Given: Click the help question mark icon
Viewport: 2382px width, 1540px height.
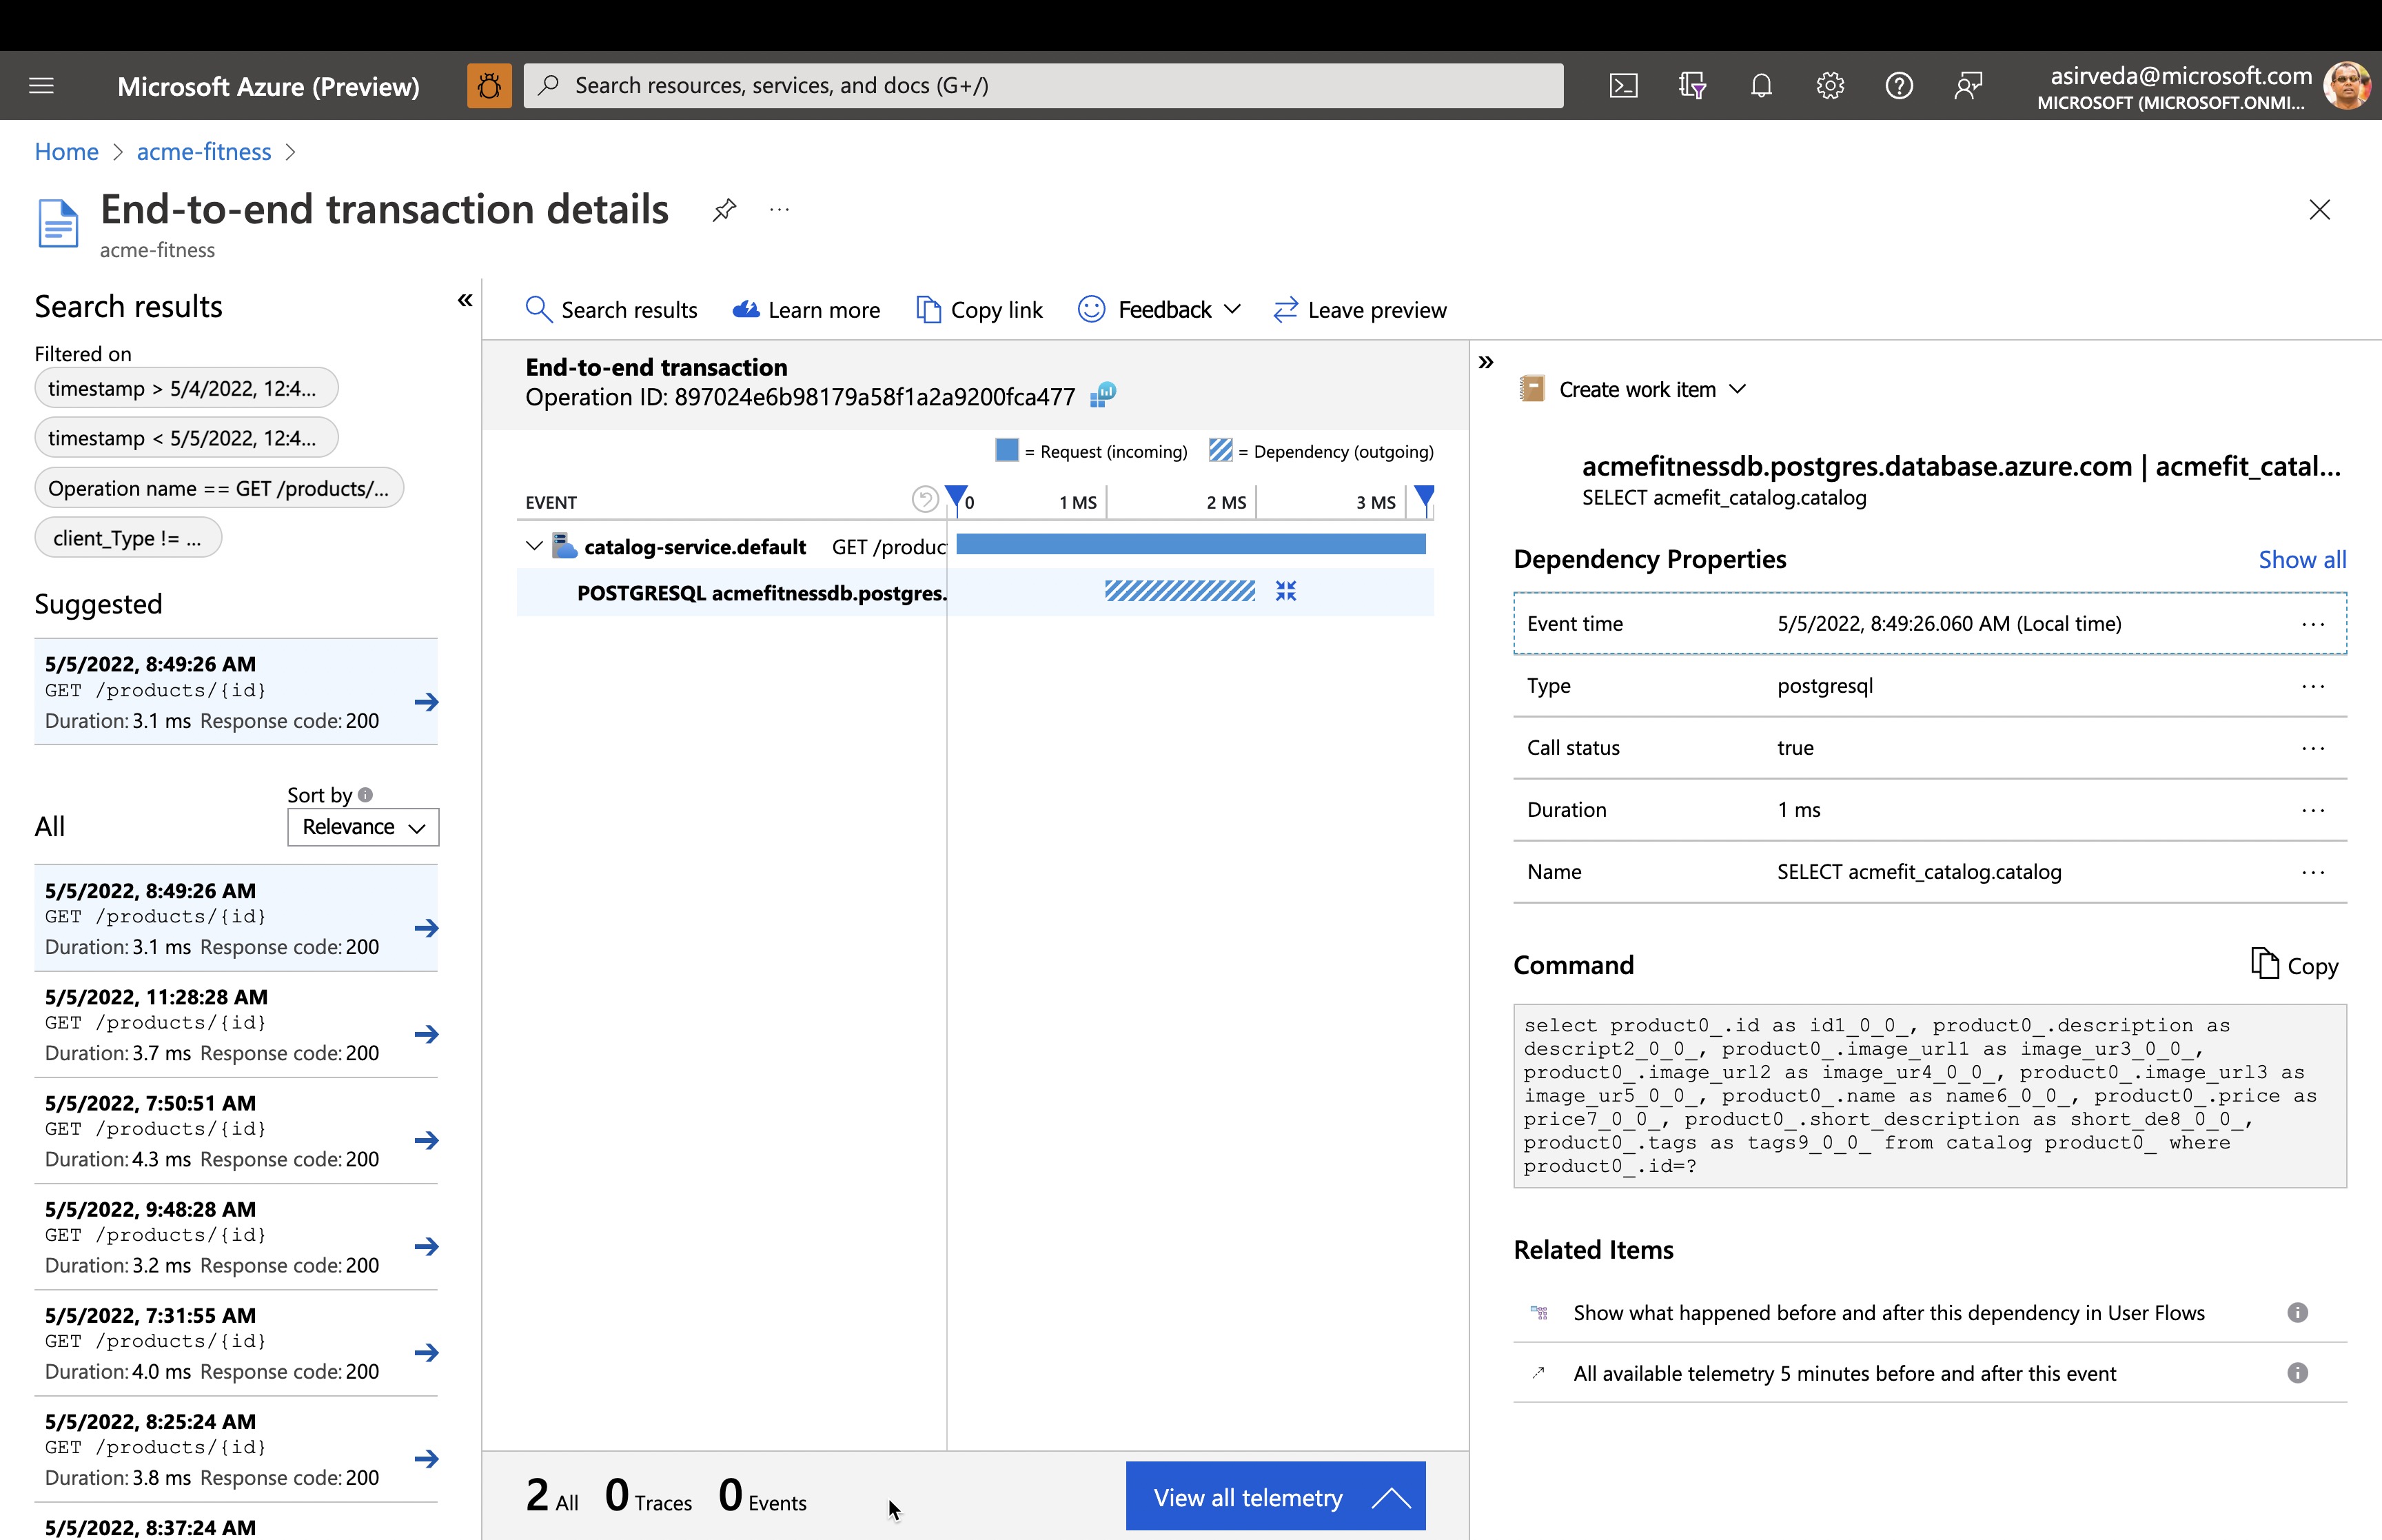Looking at the screenshot, I should point(1898,86).
